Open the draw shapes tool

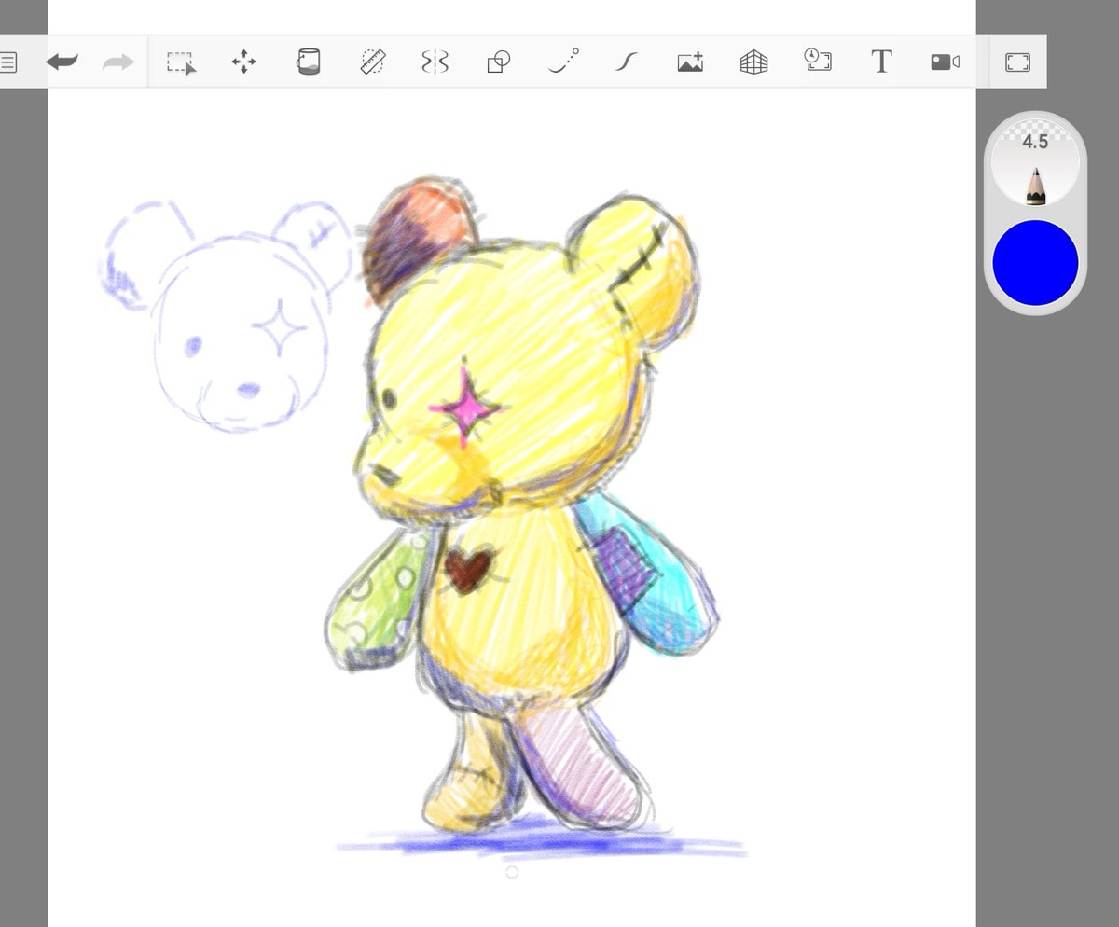(x=499, y=62)
